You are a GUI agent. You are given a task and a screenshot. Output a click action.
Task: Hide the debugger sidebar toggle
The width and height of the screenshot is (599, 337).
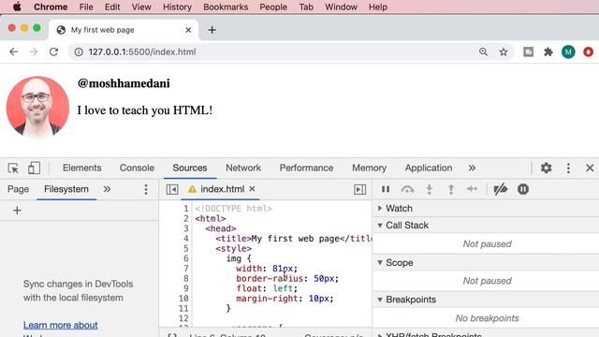[x=359, y=189]
